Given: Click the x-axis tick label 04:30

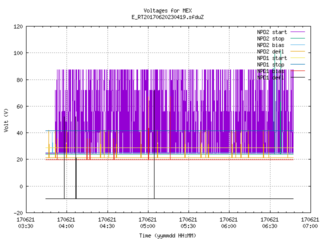Looking at the screenshot, I should [x=107, y=226].
